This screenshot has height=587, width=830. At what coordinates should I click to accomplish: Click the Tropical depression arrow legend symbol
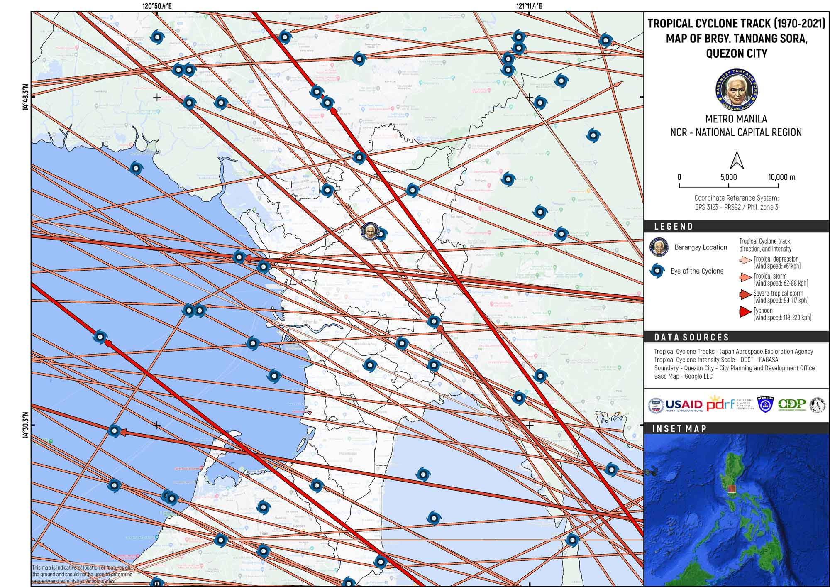coord(745,260)
